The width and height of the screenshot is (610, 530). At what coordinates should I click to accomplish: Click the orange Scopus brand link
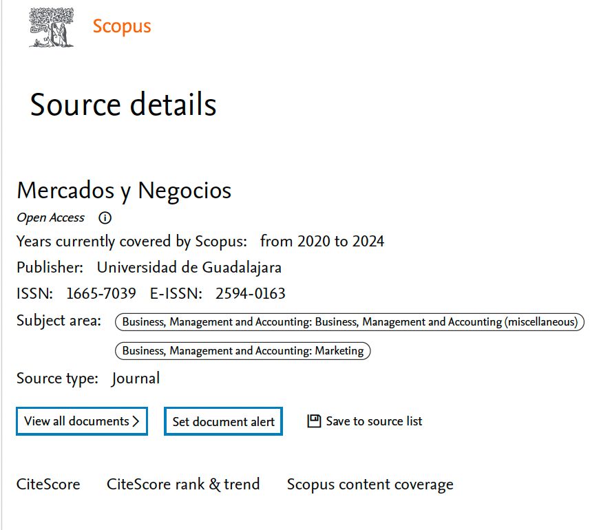122,27
